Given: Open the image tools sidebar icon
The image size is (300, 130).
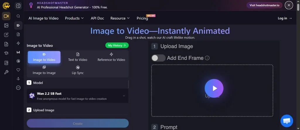Looking at the screenshot, I should click(x=6, y=25).
